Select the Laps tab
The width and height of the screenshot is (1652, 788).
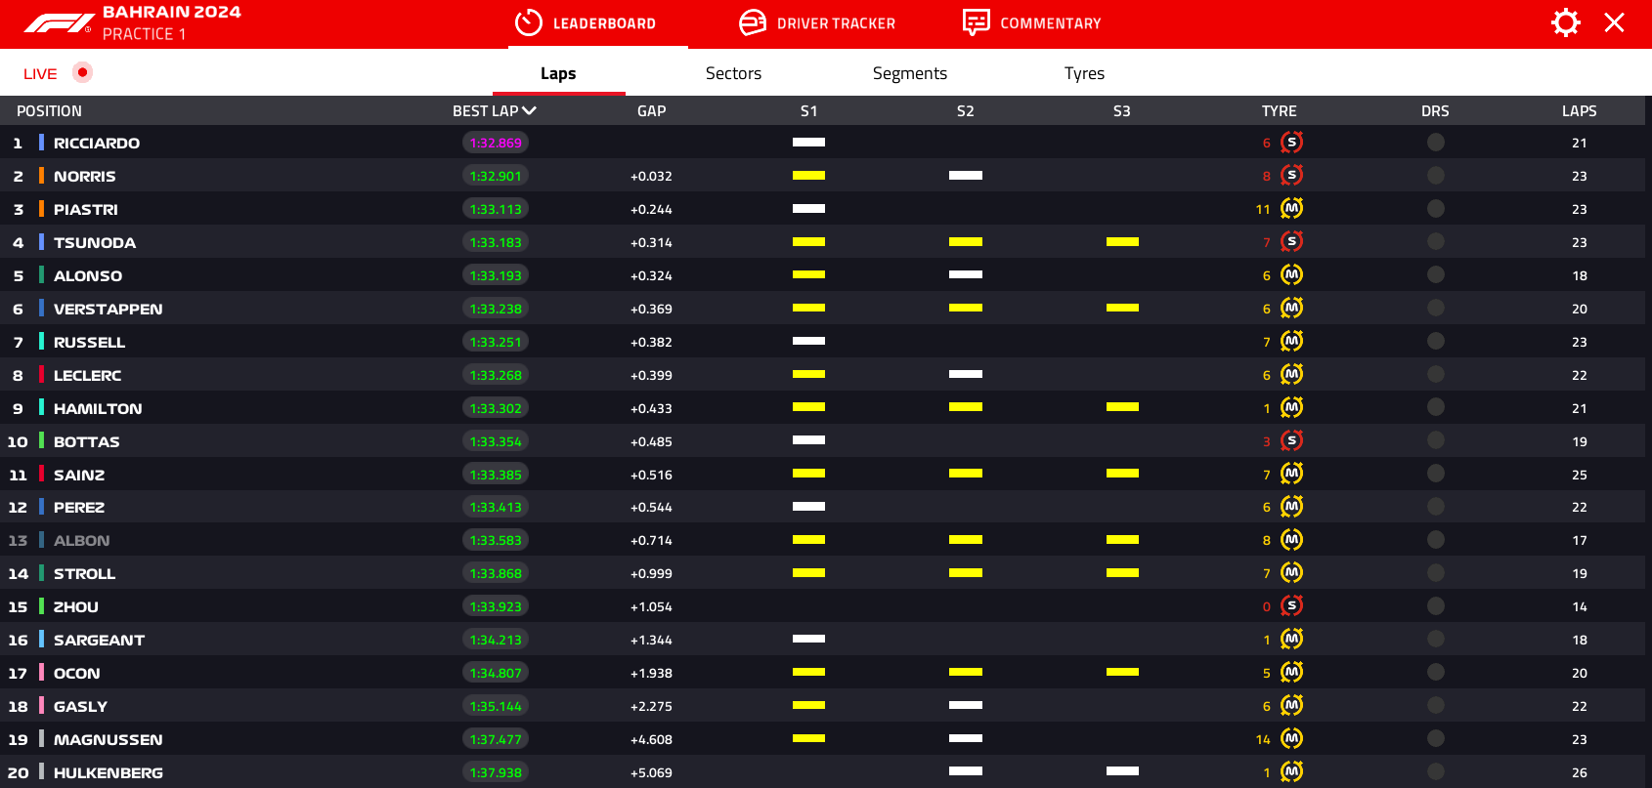(x=558, y=73)
